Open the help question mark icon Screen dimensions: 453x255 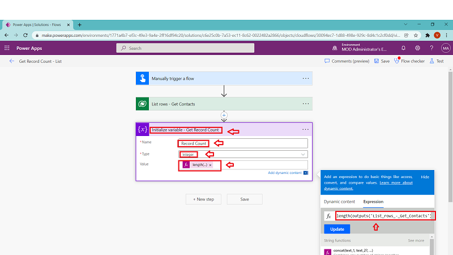point(431,48)
